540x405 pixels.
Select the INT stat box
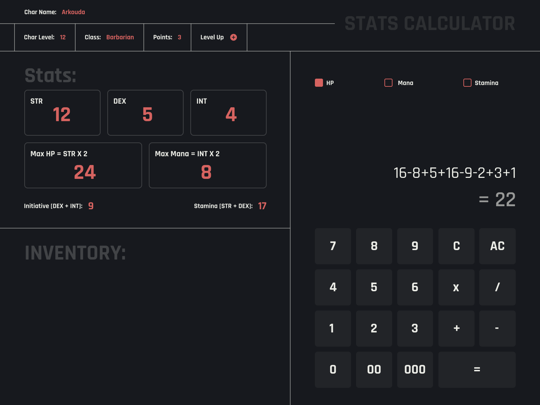click(228, 112)
